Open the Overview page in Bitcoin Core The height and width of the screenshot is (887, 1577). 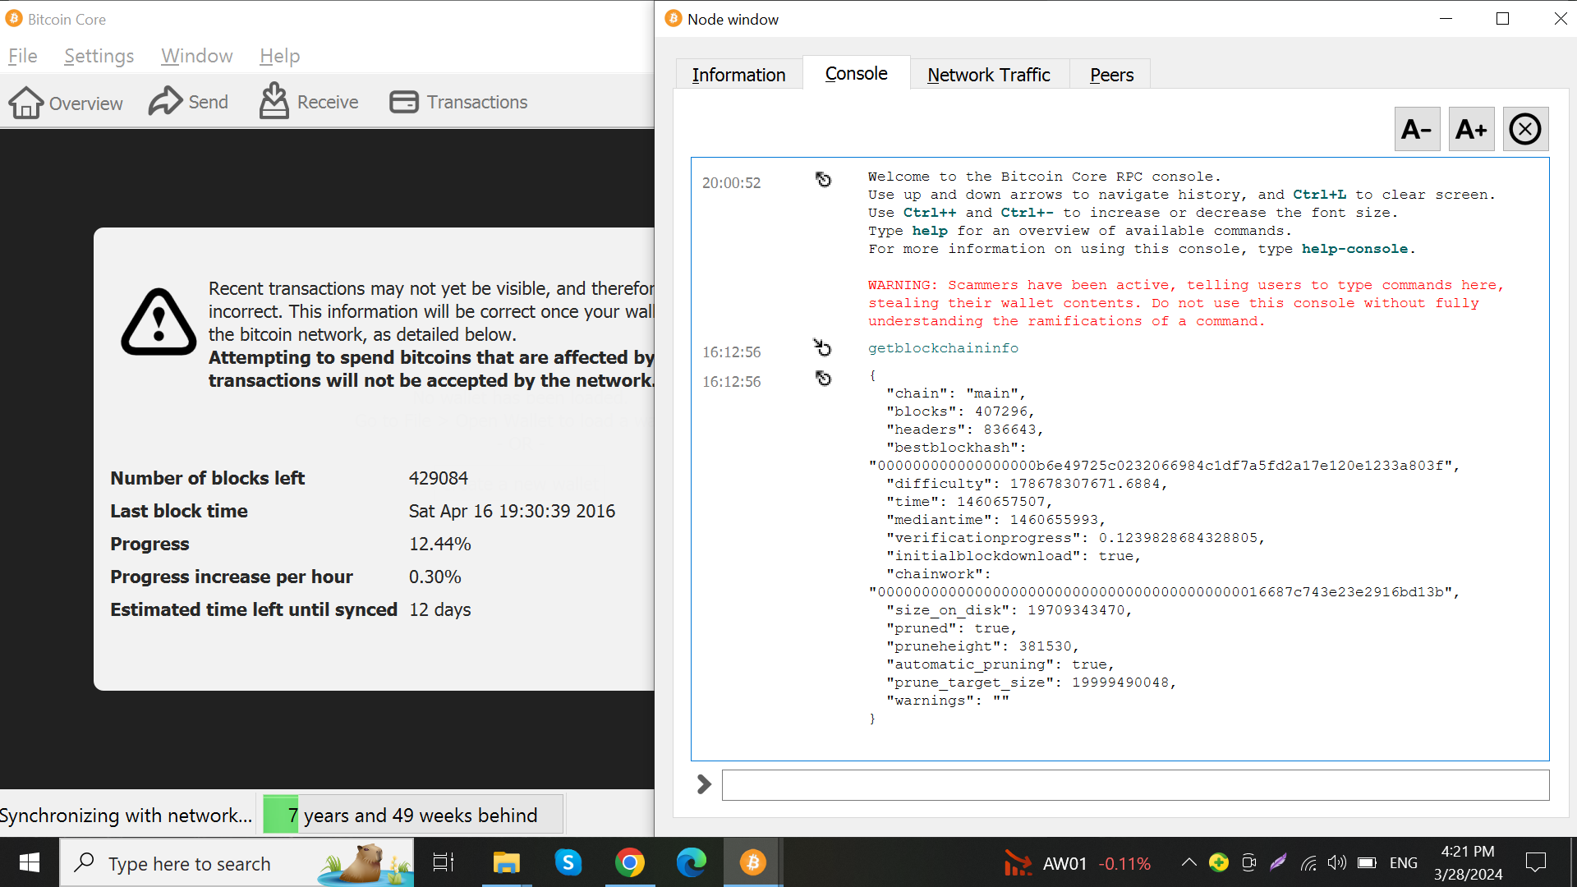[66, 103]
